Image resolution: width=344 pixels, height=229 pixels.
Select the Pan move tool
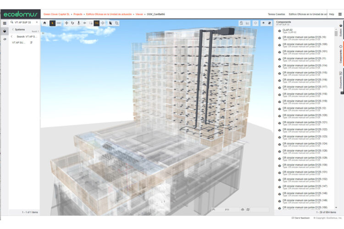point(67,23)
